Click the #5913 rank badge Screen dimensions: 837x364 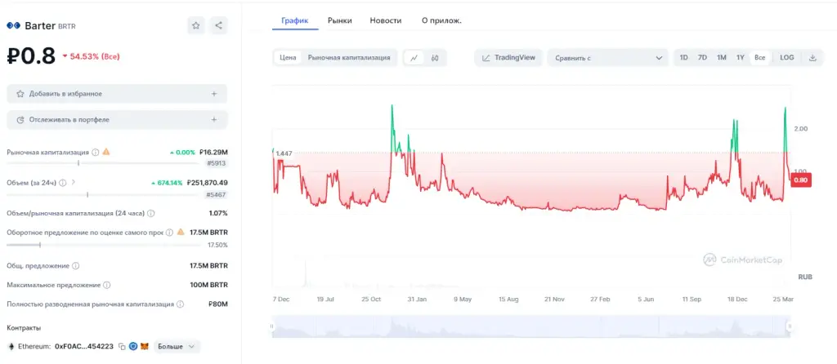(x=217, y=164)
